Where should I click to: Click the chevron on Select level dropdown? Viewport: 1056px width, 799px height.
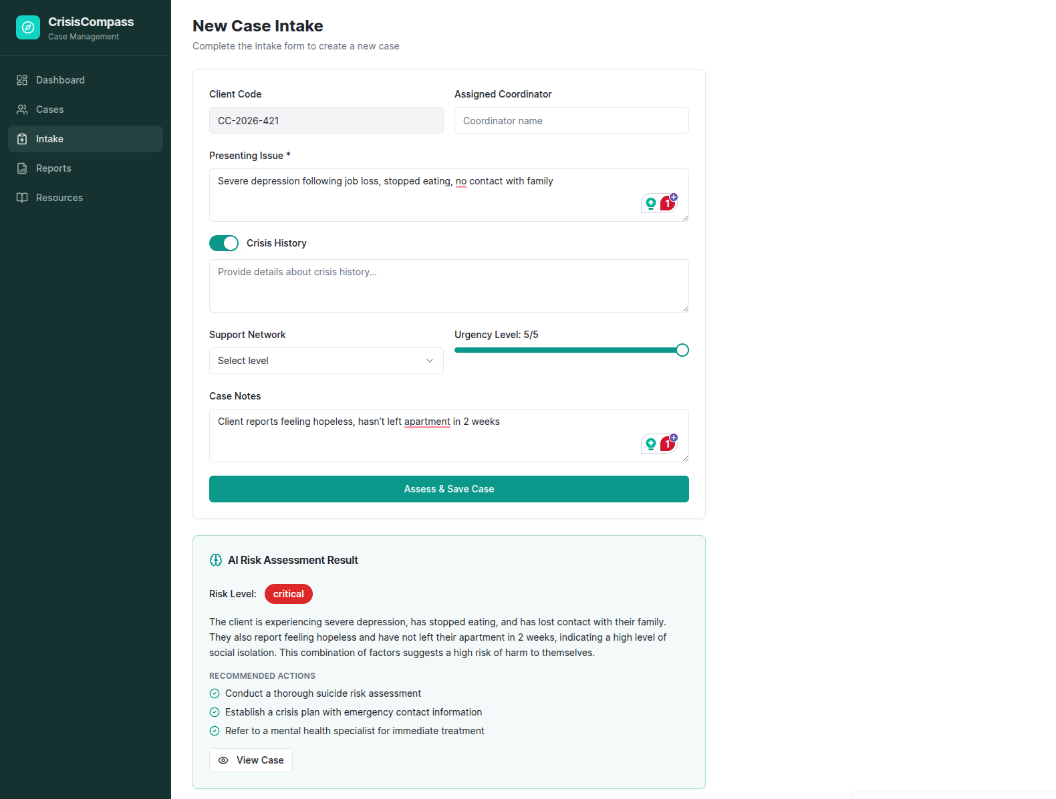point(430,361)
